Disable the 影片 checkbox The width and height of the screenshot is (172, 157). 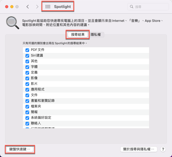click(27, 84)
